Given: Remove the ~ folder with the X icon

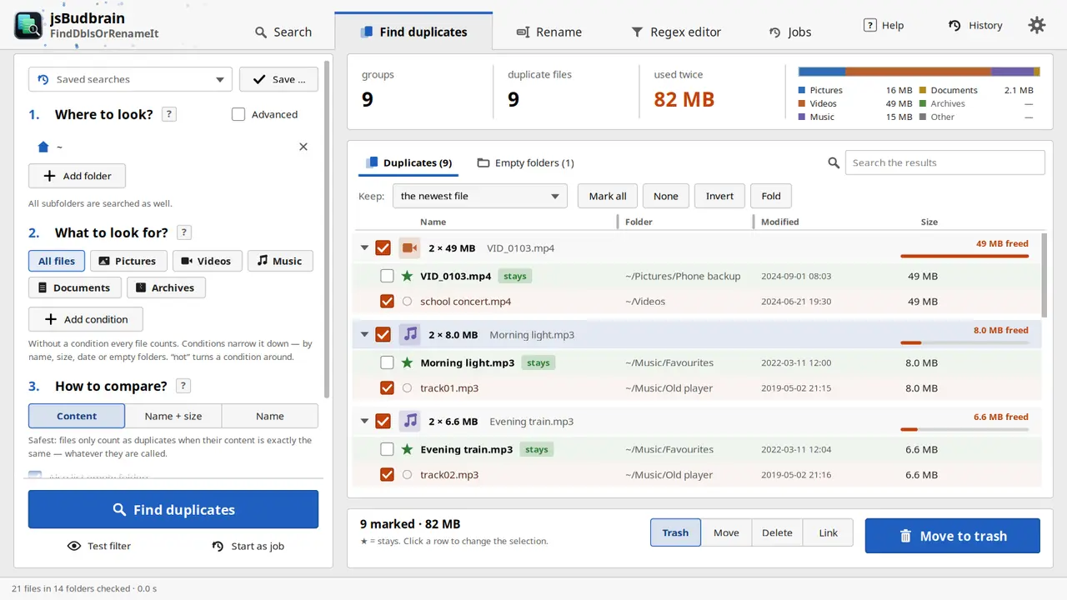Looking at the screenshot, I should click(x=303, y=147).
